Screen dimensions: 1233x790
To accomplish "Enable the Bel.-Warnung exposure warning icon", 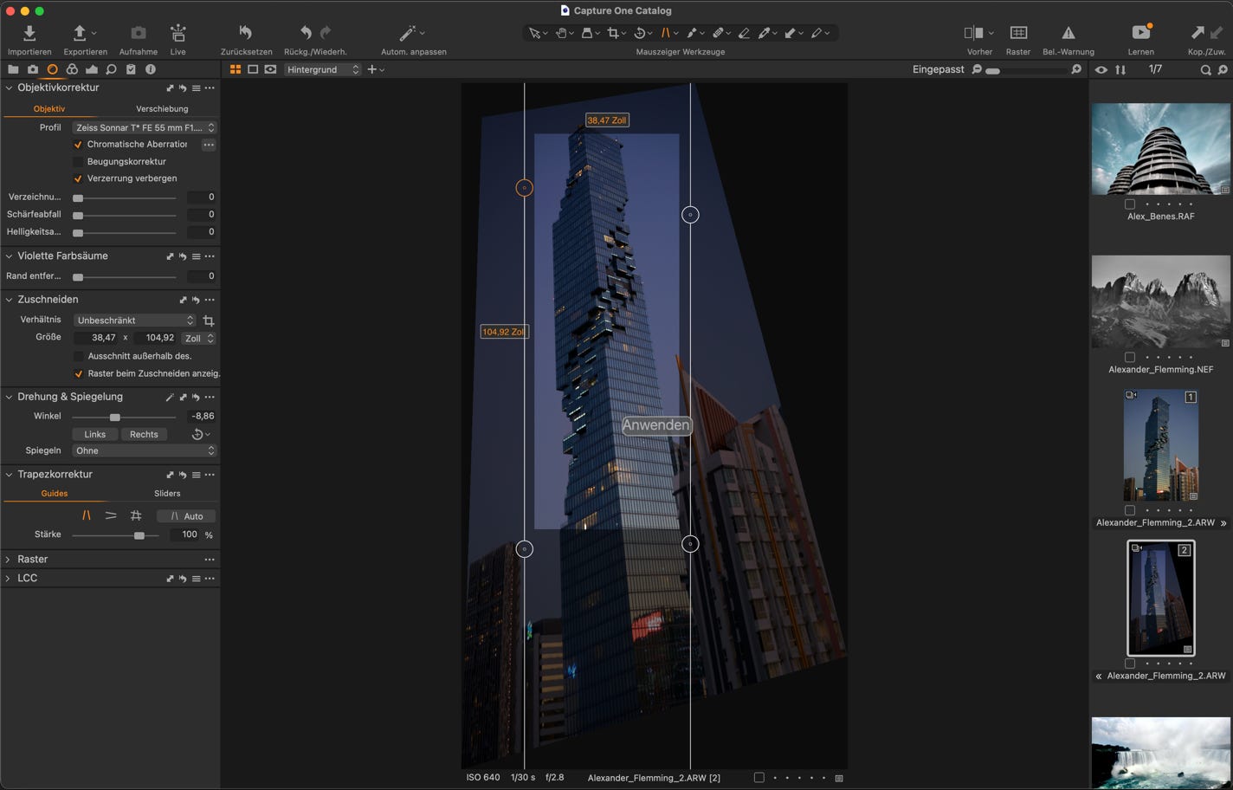I will tap(1068, 34).
